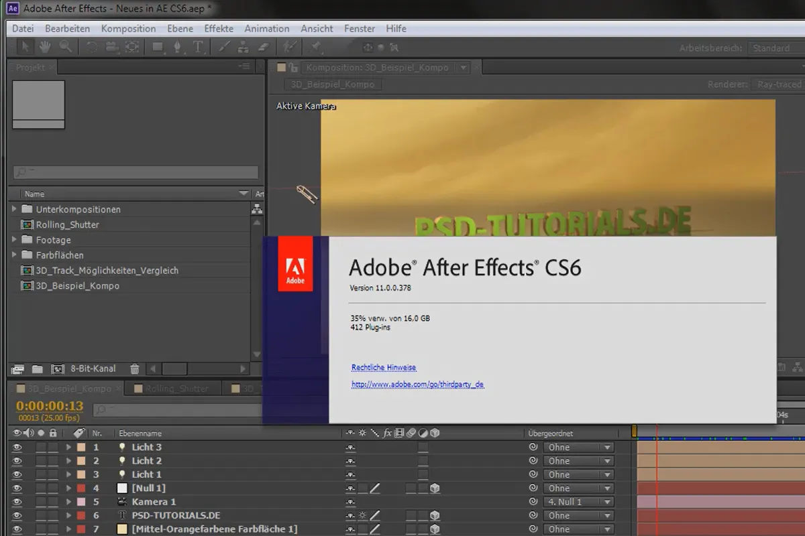Open the adobe.com thirdparty link
This screenshot has width=805, height=536.
tap(417, 385)
